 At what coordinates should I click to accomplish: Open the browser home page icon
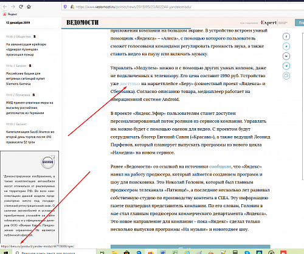click(29, 7)
